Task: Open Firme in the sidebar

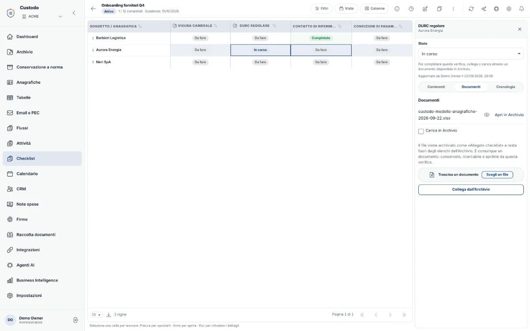Action: click(x=42, y=219)
